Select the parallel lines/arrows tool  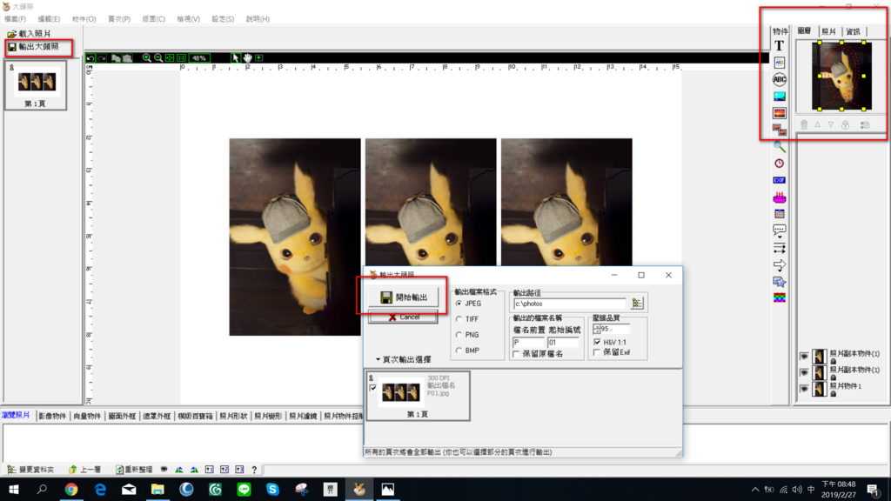point(779,248)
